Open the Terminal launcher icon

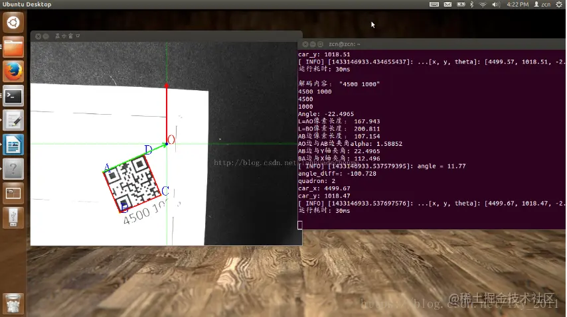click(13, 96)
